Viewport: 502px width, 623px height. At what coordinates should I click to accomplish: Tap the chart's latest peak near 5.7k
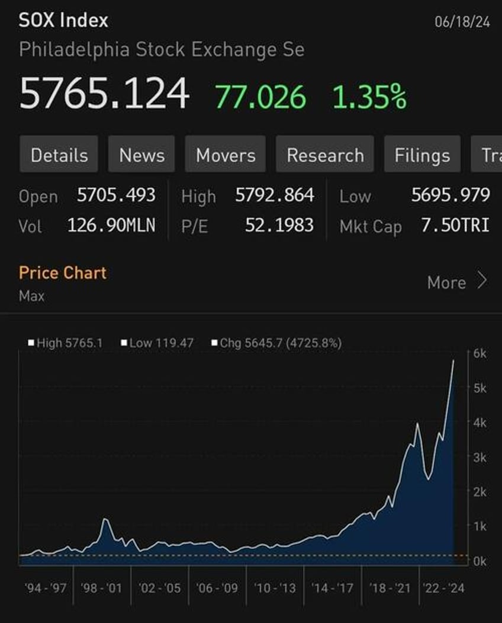tap(453, 361)
